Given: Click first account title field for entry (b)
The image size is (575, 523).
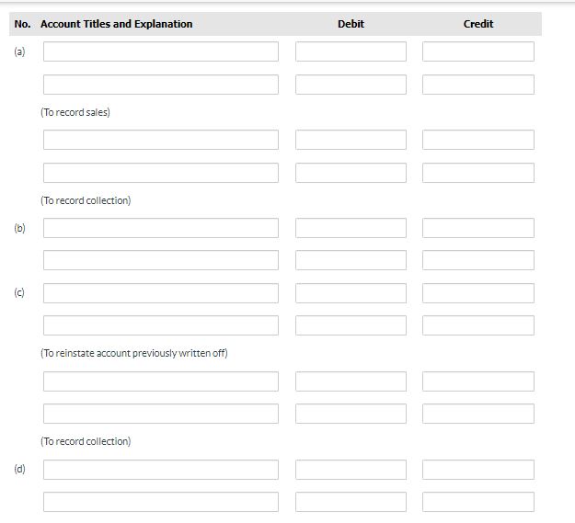Looking at the screenshot, I should tap(160, 228).
